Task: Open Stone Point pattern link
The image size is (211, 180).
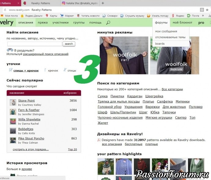Action: click(26, 101)
